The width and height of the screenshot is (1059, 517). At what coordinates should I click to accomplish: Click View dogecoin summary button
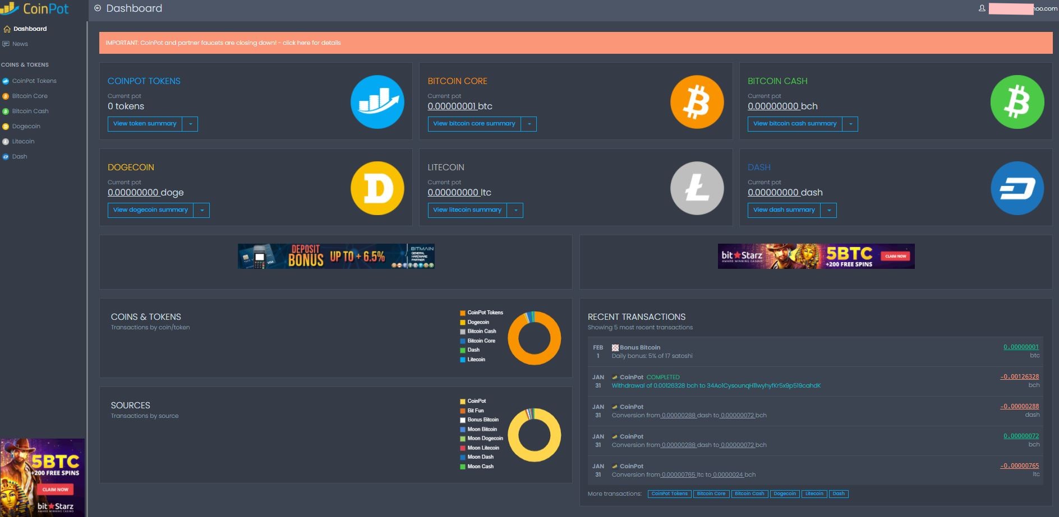click(150, 210)
